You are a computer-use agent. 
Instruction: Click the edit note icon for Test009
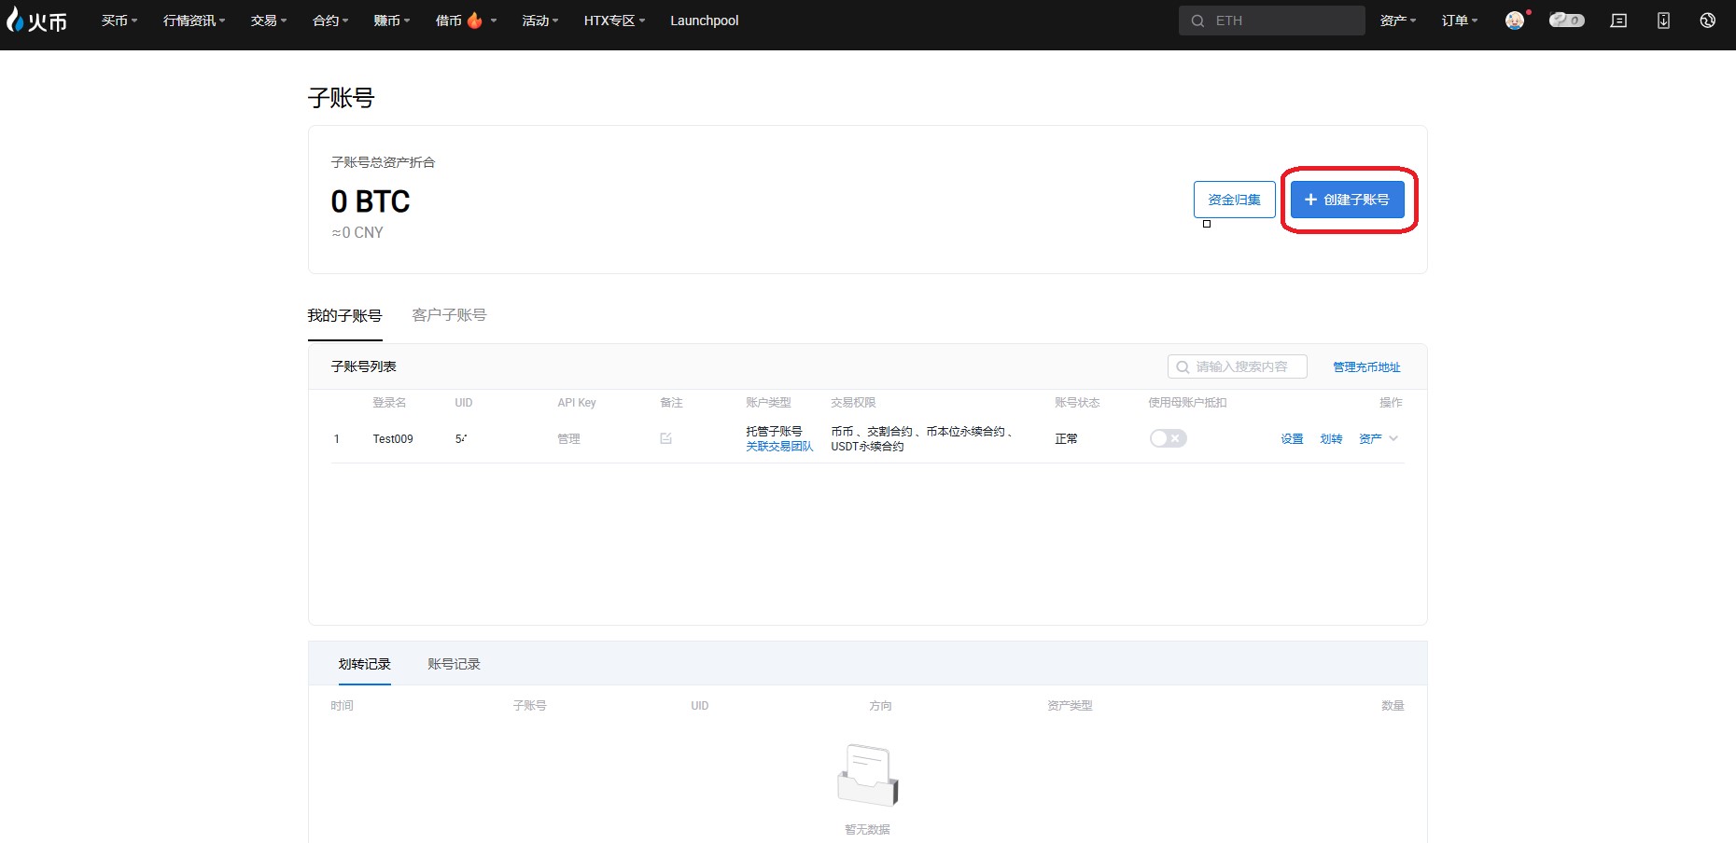click(x=665, y=438)
